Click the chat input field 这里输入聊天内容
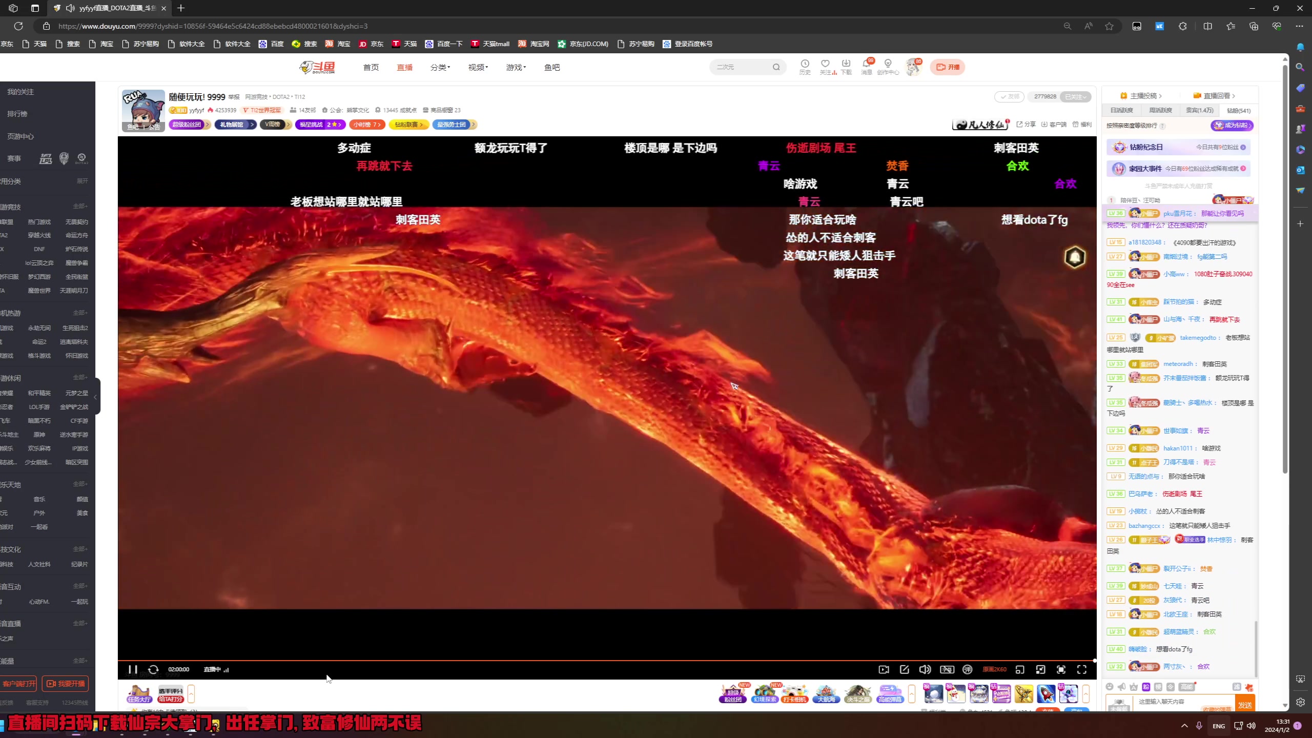The image size is (1312, 738). (1184, 702)
